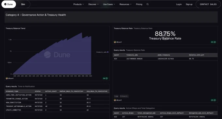Switch to the Sim tab
Image resolution: width=222 pixels, height=119 pixels.
[23, 4]
